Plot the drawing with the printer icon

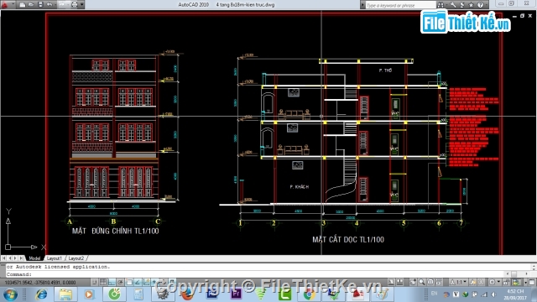(x=75, y=4)
